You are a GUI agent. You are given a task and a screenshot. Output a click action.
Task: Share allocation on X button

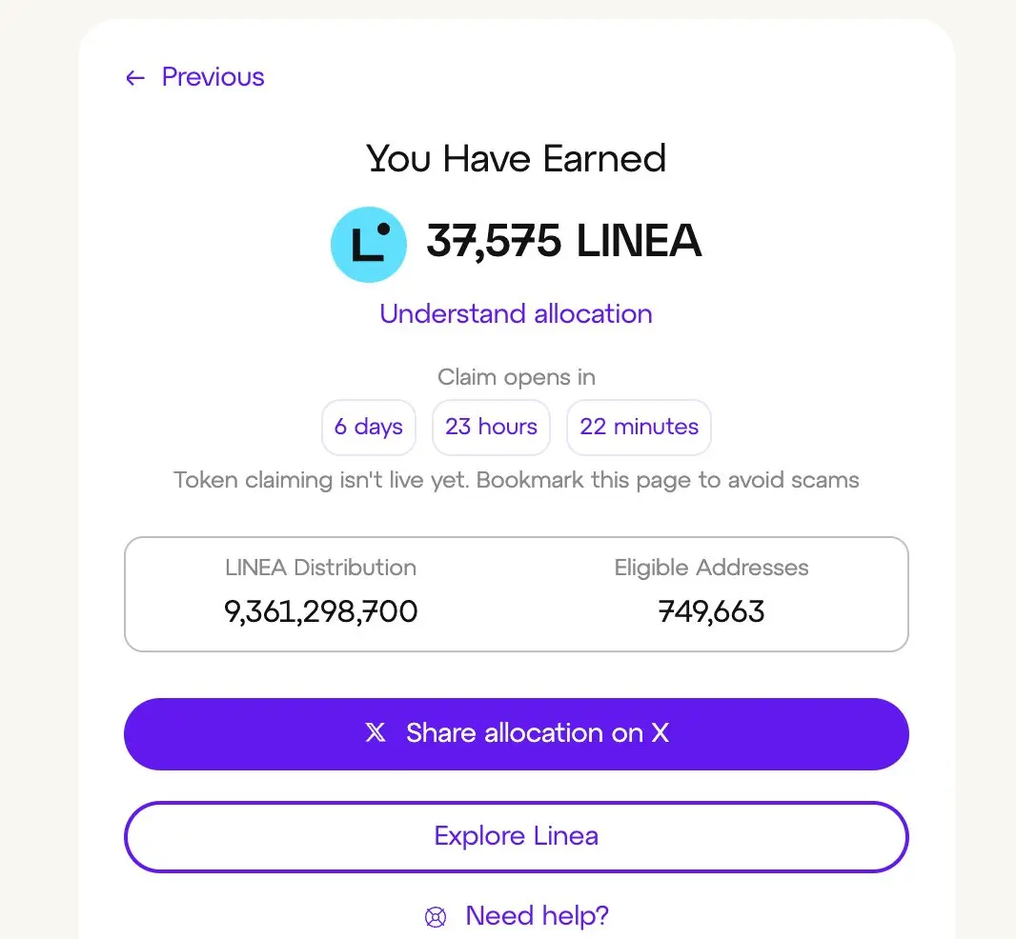(517, 733)
